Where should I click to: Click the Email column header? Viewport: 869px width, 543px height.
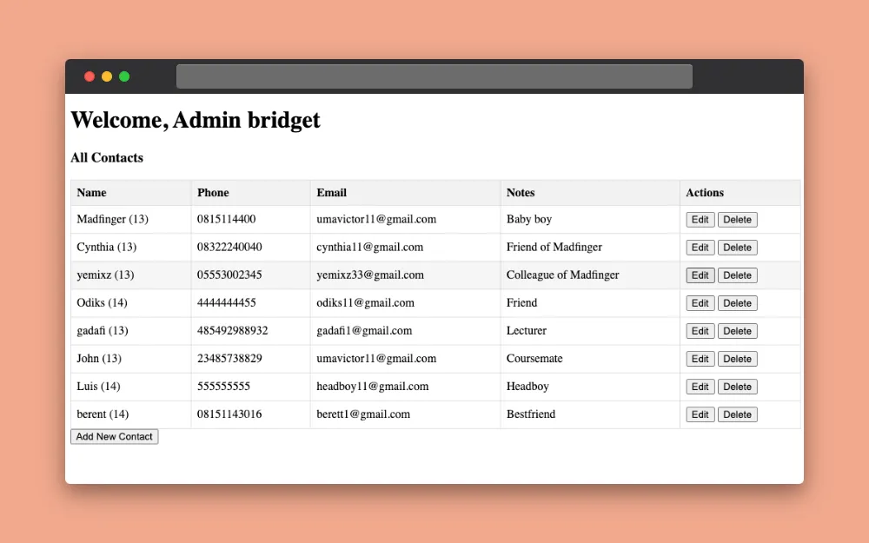click(x=332, y=192)
